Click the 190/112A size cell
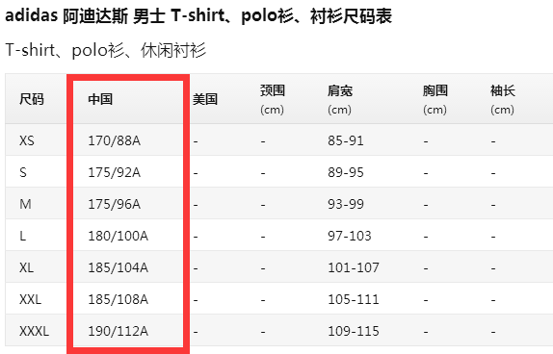 click(118, 331)
